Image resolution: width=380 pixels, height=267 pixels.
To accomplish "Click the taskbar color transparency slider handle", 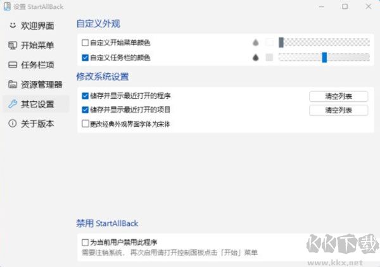I will pyautogui.click(x=324, y=58).
